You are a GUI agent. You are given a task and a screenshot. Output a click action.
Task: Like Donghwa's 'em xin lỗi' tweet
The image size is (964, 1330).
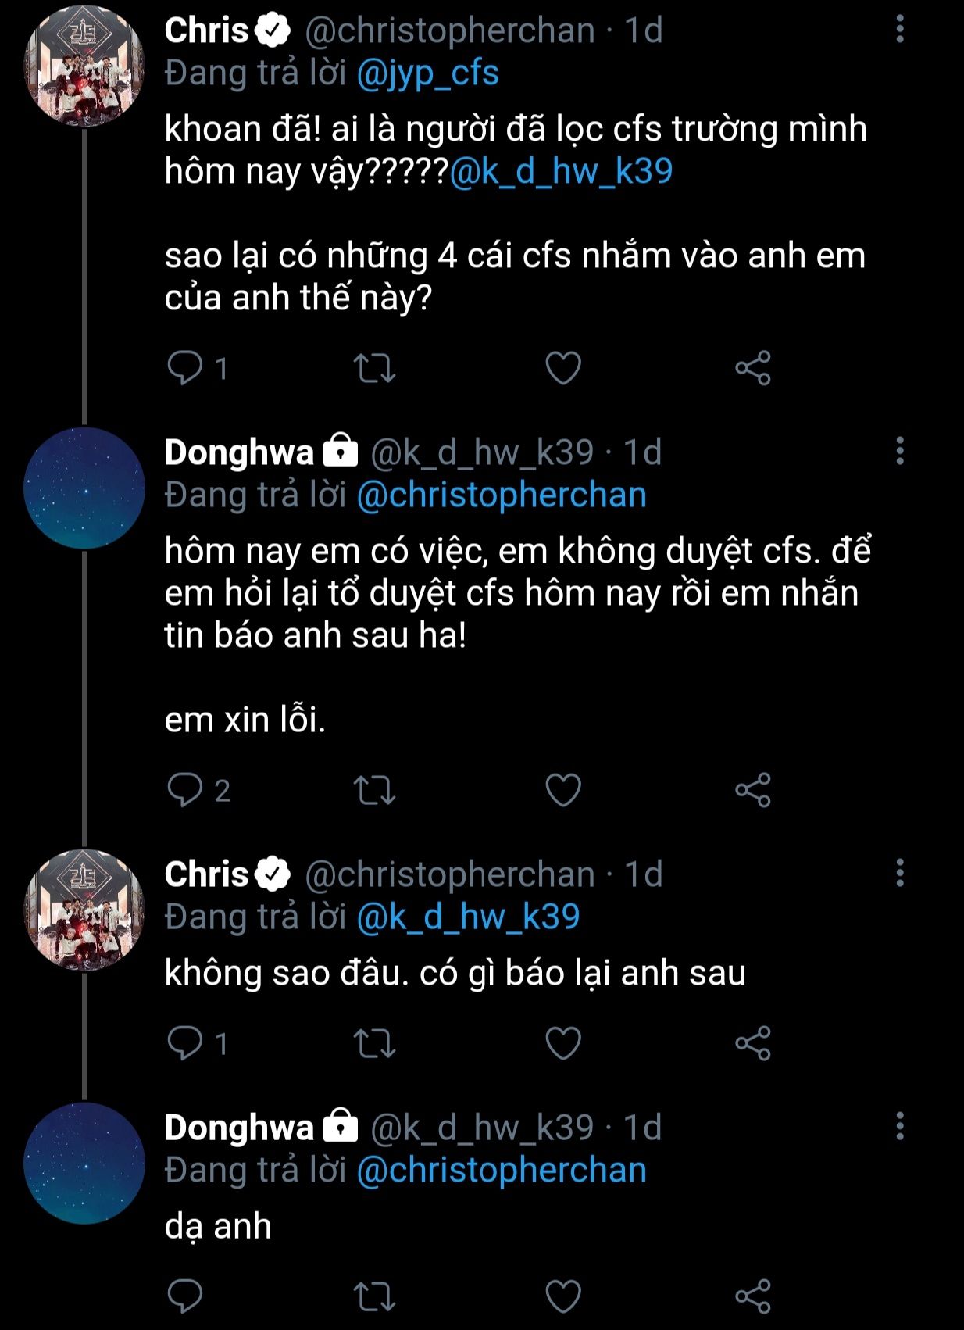[563, 790]
